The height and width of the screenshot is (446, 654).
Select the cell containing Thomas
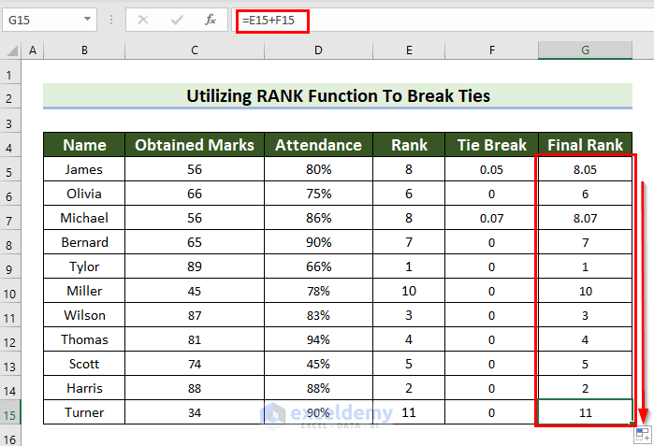coord(84,339)
